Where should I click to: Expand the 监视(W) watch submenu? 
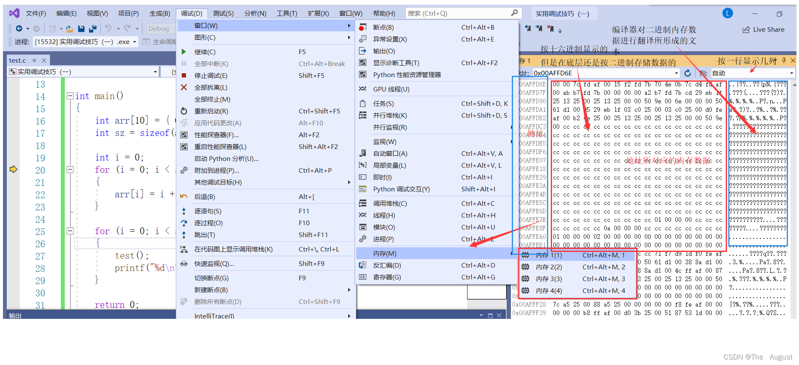[x=437, y=141]
